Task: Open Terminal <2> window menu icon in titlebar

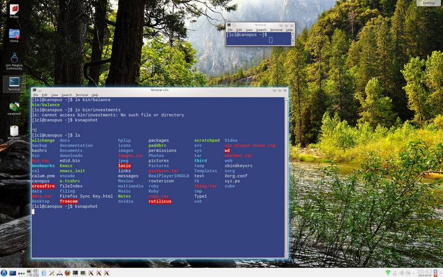Action: click(35, 90)
